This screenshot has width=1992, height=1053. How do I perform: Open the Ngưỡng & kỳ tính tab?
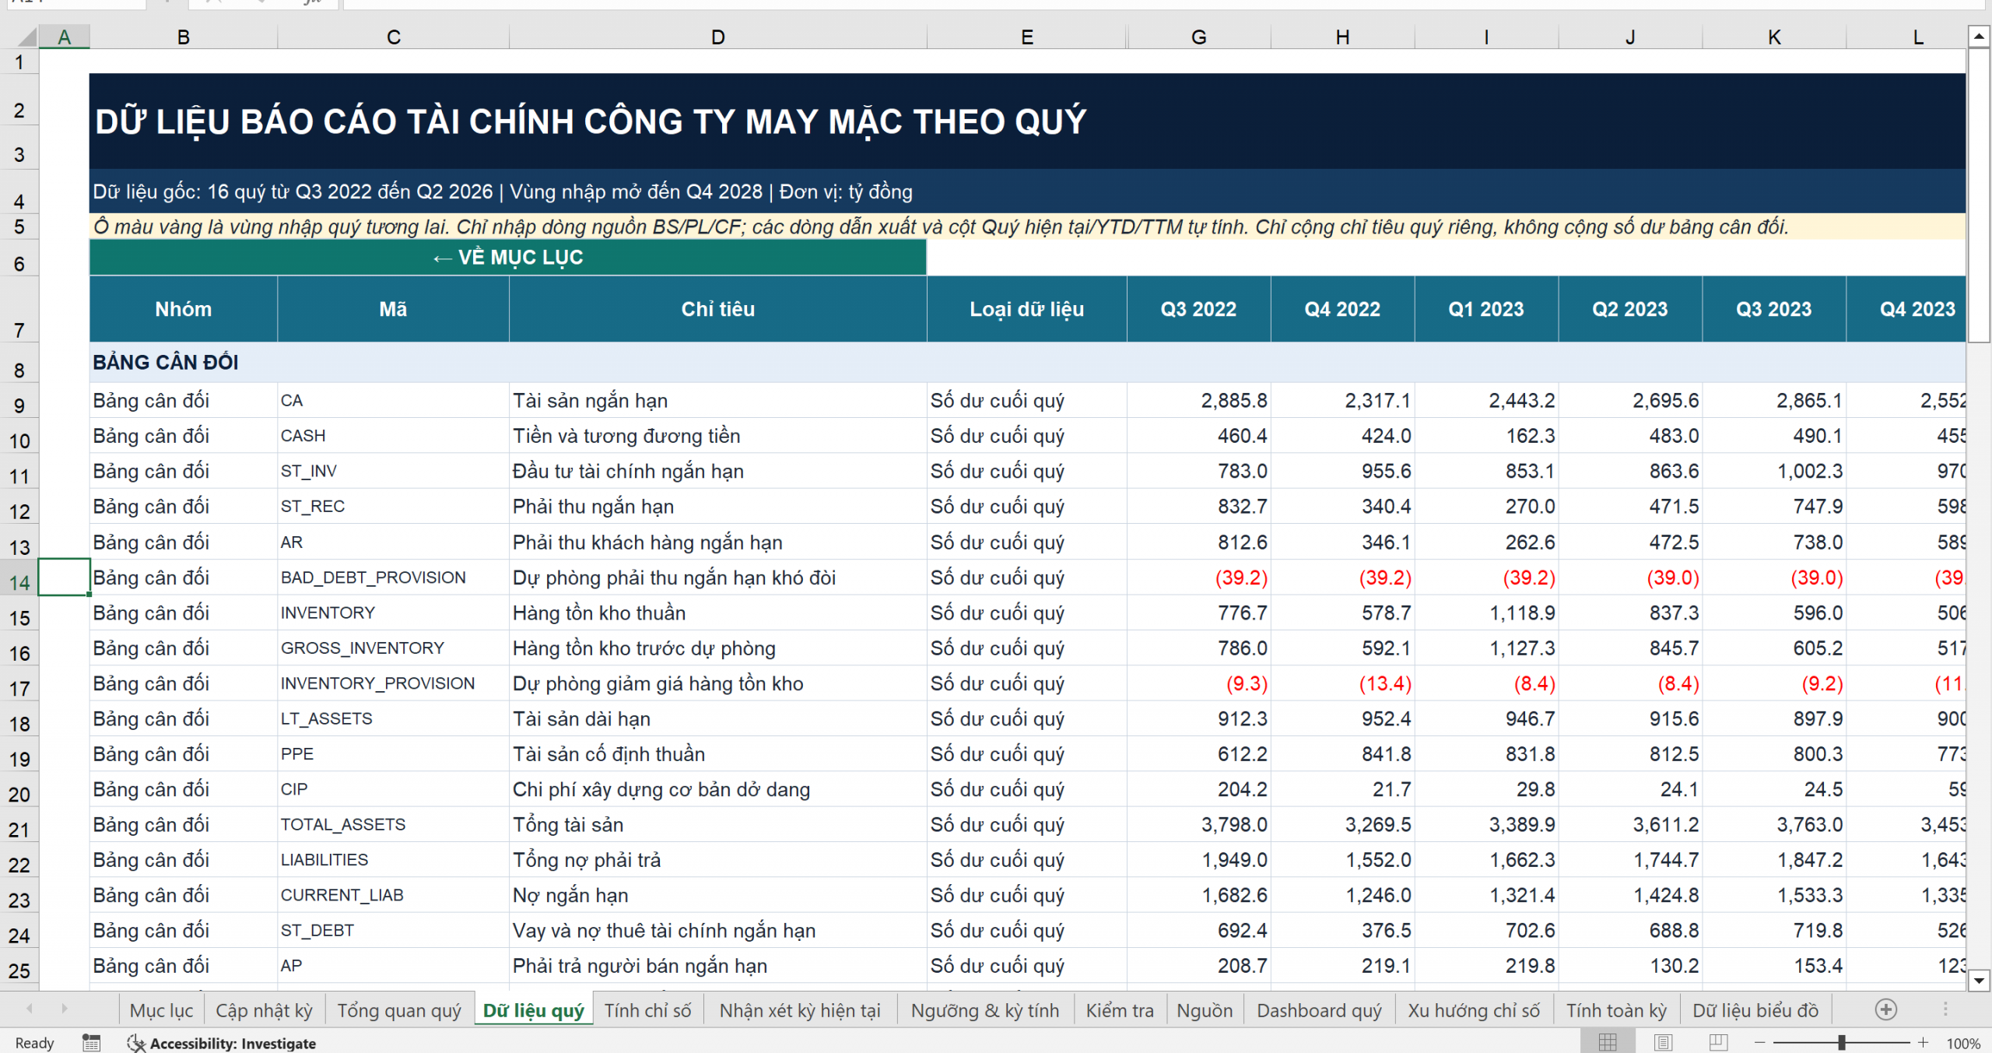pyautogui.click(x=985, y=1010)
